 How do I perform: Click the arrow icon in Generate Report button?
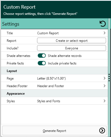[x=102, y=131]
